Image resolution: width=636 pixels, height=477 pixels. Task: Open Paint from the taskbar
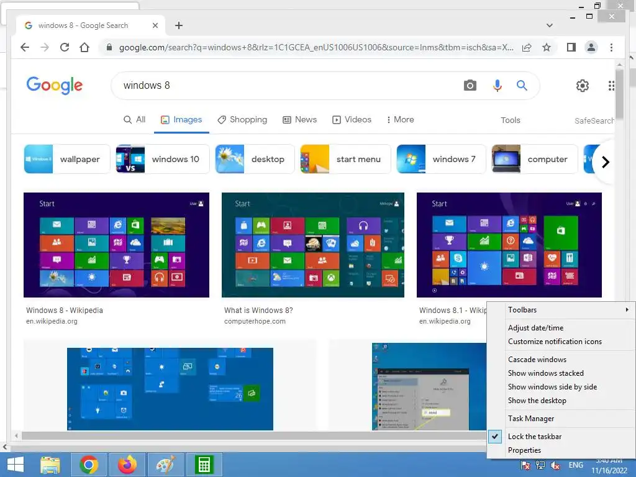point(165,465)
